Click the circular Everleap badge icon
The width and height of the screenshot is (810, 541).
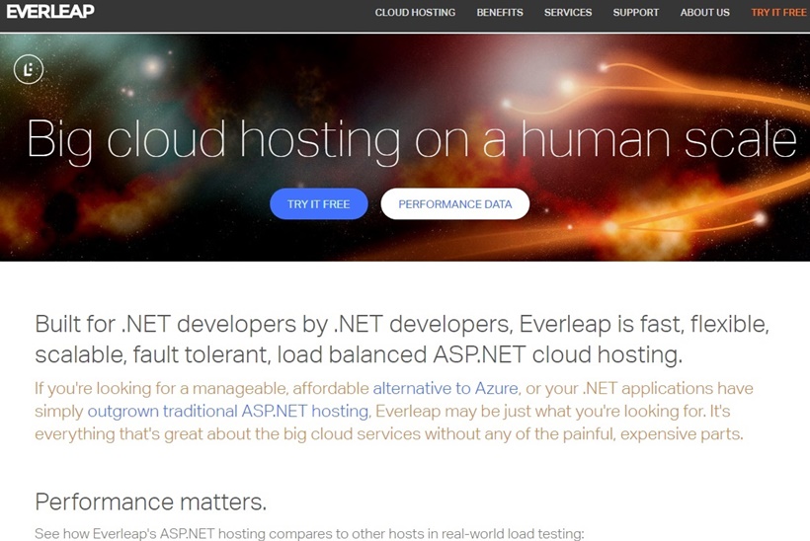point(29,69)
